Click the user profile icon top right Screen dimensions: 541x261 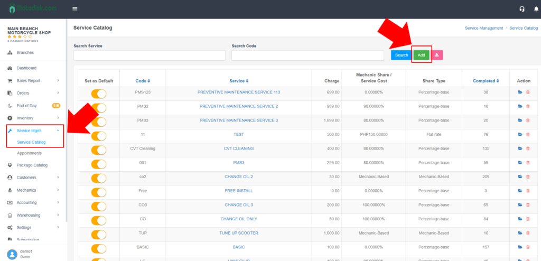click(x=534, y=9)
